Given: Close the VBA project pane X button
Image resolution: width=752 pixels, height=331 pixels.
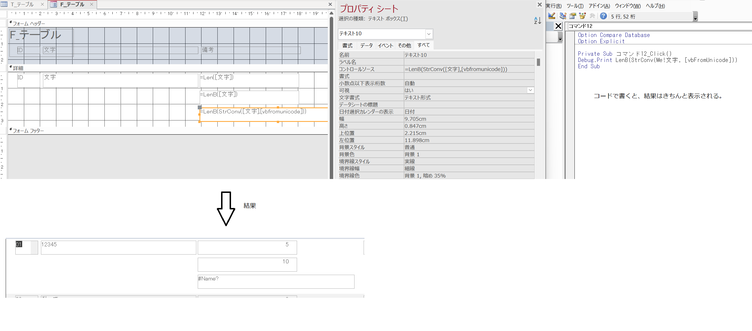Looking at the screenshot, I should point(558,26).
